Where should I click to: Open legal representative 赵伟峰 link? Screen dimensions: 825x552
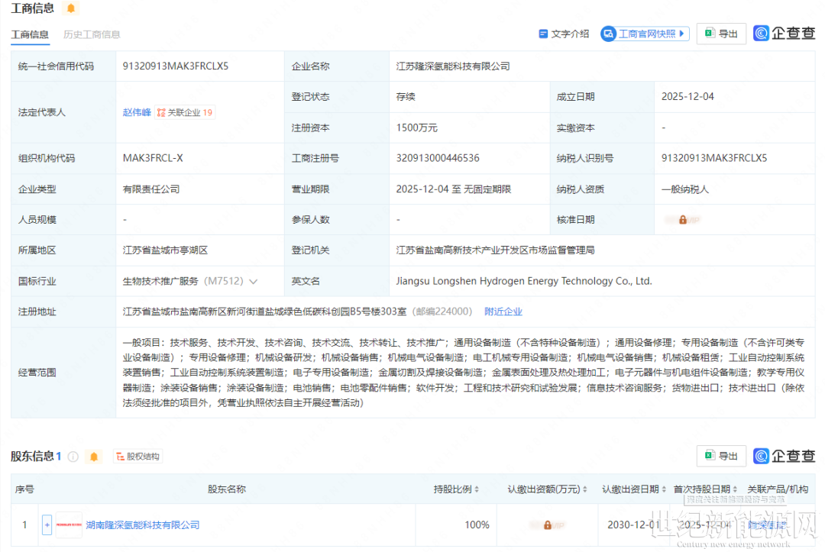[x=137, y=112]
